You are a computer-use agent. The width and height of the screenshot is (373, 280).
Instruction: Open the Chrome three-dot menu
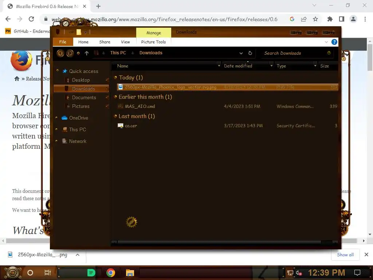coord(365,19)
